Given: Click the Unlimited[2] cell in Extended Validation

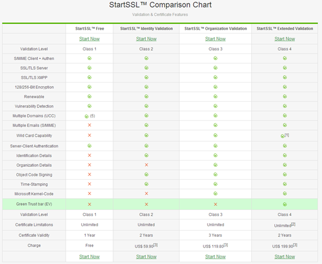Looking at the screenshot, I should [x=285, y=225].
